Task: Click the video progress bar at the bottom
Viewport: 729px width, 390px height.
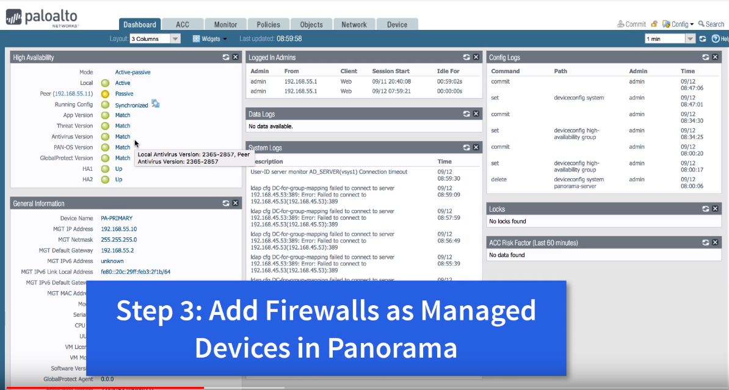Action: click(x=364, y=388)
